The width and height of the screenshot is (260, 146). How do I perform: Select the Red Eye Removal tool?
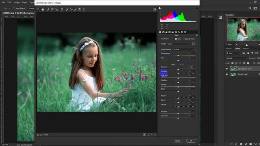tap(71, 9)
